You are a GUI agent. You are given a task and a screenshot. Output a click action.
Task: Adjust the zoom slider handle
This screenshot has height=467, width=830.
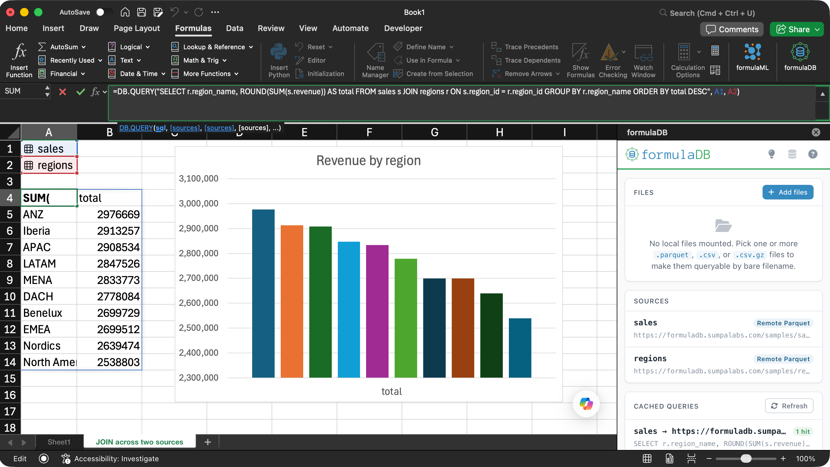[x=746, y=458]
